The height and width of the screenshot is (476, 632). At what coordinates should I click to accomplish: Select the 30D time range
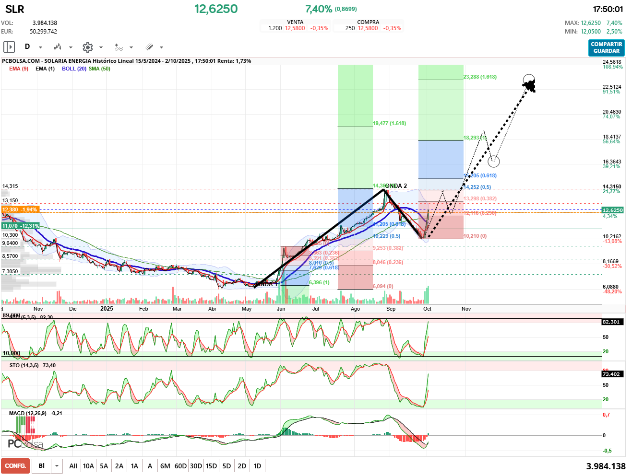[x=196, y=466]
